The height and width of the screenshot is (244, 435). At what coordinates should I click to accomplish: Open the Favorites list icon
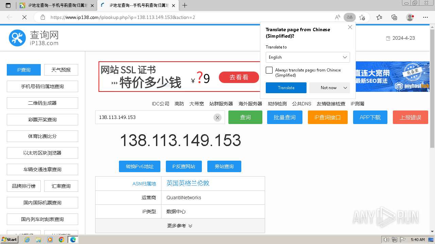379,17
